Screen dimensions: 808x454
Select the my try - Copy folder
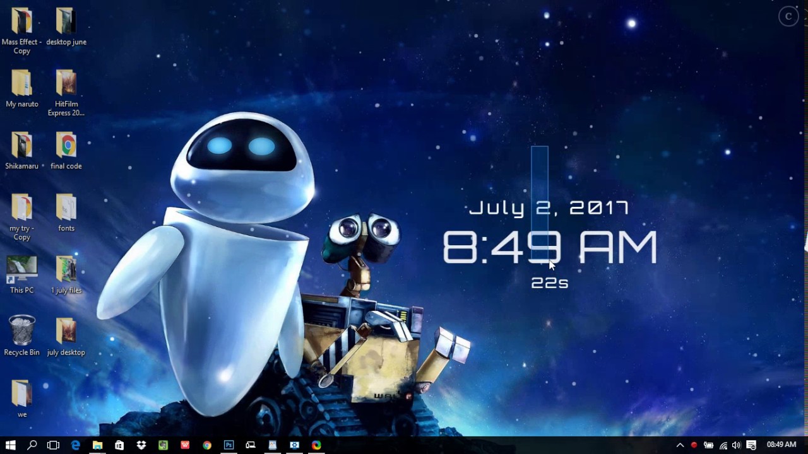pos(21,218)
